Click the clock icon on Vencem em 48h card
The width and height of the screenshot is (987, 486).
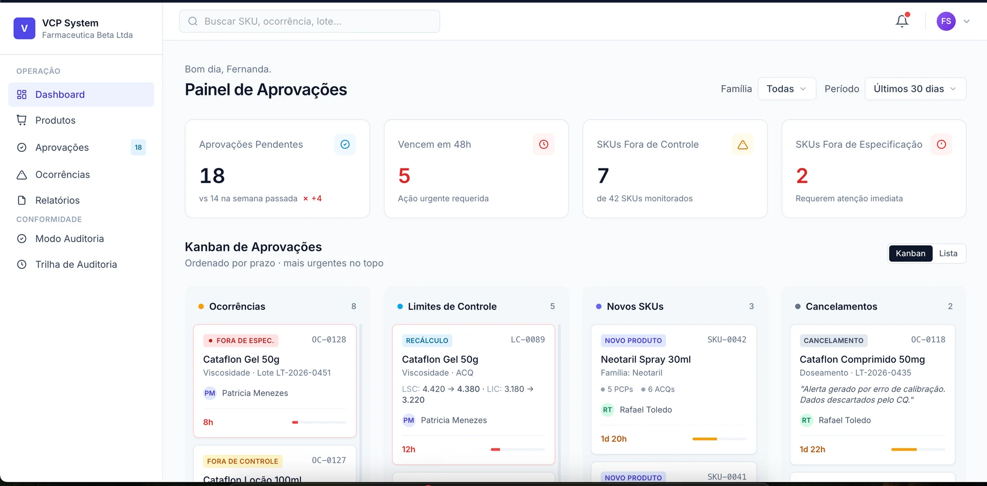coord(543,145)
